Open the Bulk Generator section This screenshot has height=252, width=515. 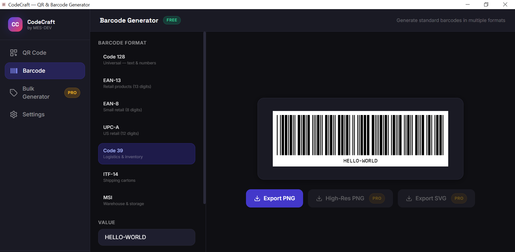coord(45,93)
